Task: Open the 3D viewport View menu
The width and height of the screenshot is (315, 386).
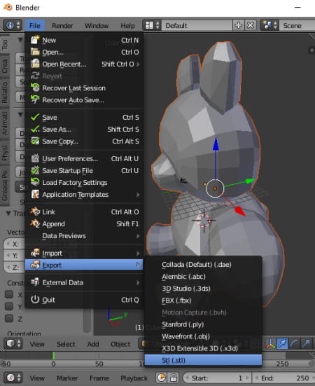Action: (x=37, y=344)
